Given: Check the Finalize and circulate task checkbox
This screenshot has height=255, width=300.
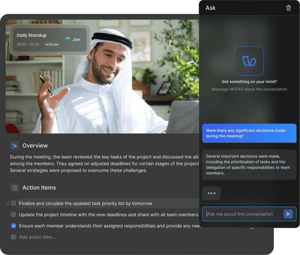Looking at the screenshot, I should (13, 203).
